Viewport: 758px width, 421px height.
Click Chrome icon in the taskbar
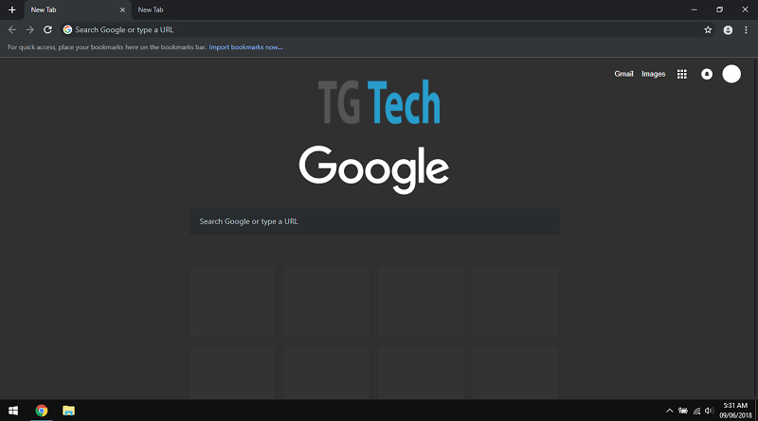42,411
